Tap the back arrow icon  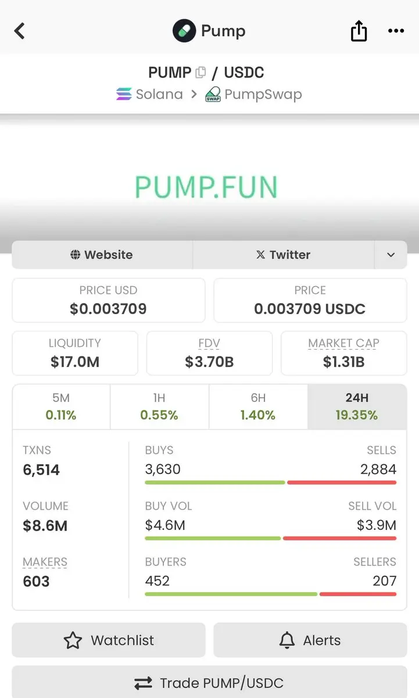point(20,31)
